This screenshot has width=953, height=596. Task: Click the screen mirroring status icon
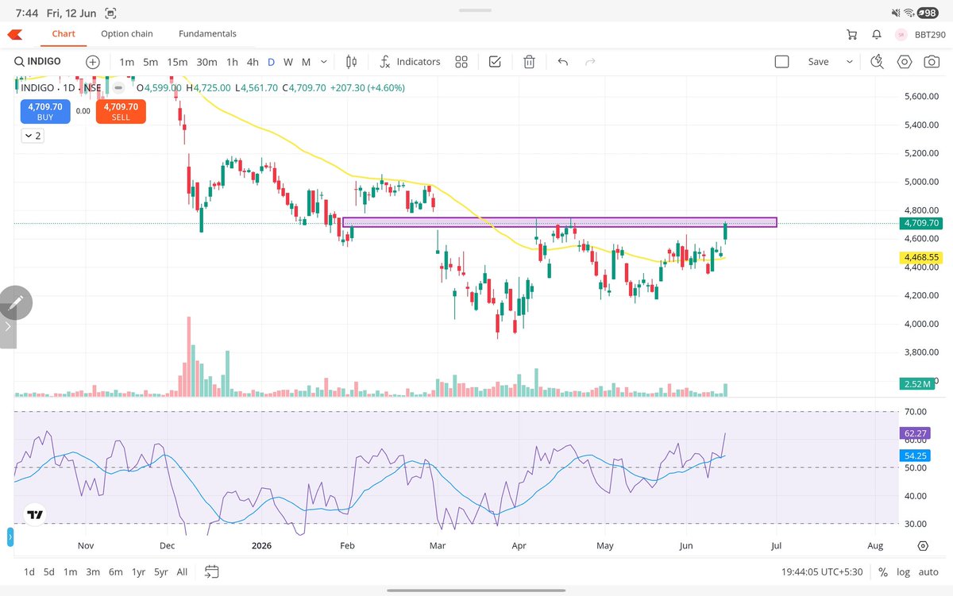click(x=110, y=13)
